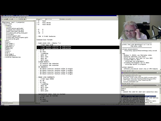The width and height of the screenshot is (161, 121).
Task: Toggle the Workspace pane toolbar icon
Action: (x=19, y=19)
